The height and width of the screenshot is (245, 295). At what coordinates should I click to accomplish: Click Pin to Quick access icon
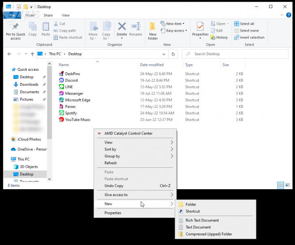pos(15,27)
